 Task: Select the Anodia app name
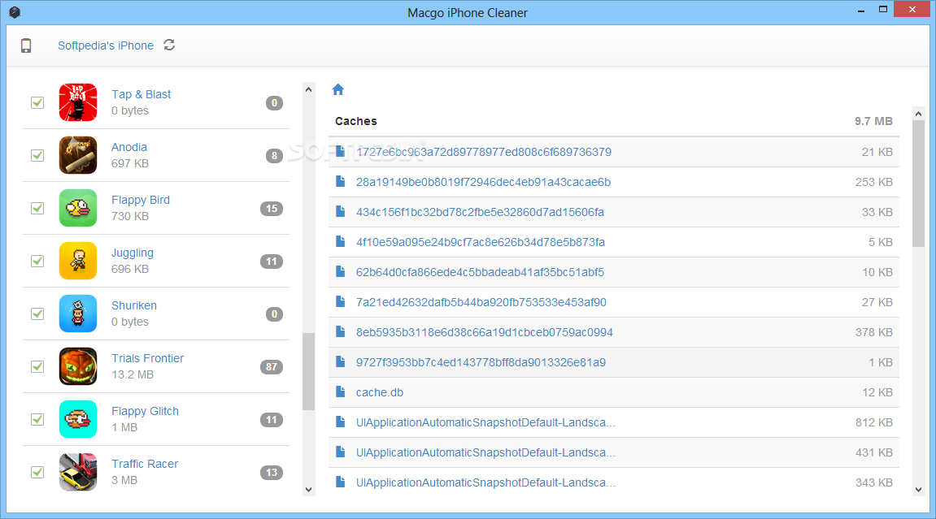click(x=129, y=147)
